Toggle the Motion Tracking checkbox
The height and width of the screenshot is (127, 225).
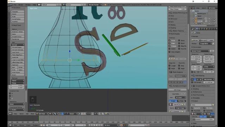click(171, 31)
